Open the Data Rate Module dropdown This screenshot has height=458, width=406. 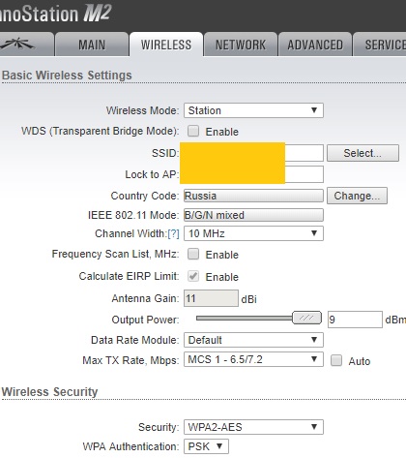click(253, 340)
